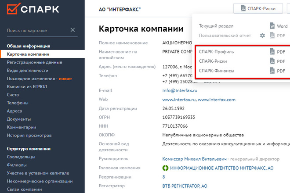Click registration date 26.05.1992
This screenshot has width=290, height=193.
tap(174, 108)
